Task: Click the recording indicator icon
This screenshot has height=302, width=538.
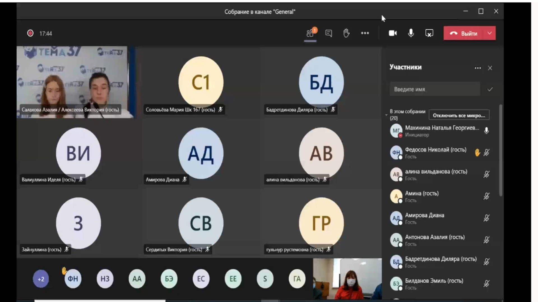Action: coord(30,33)
